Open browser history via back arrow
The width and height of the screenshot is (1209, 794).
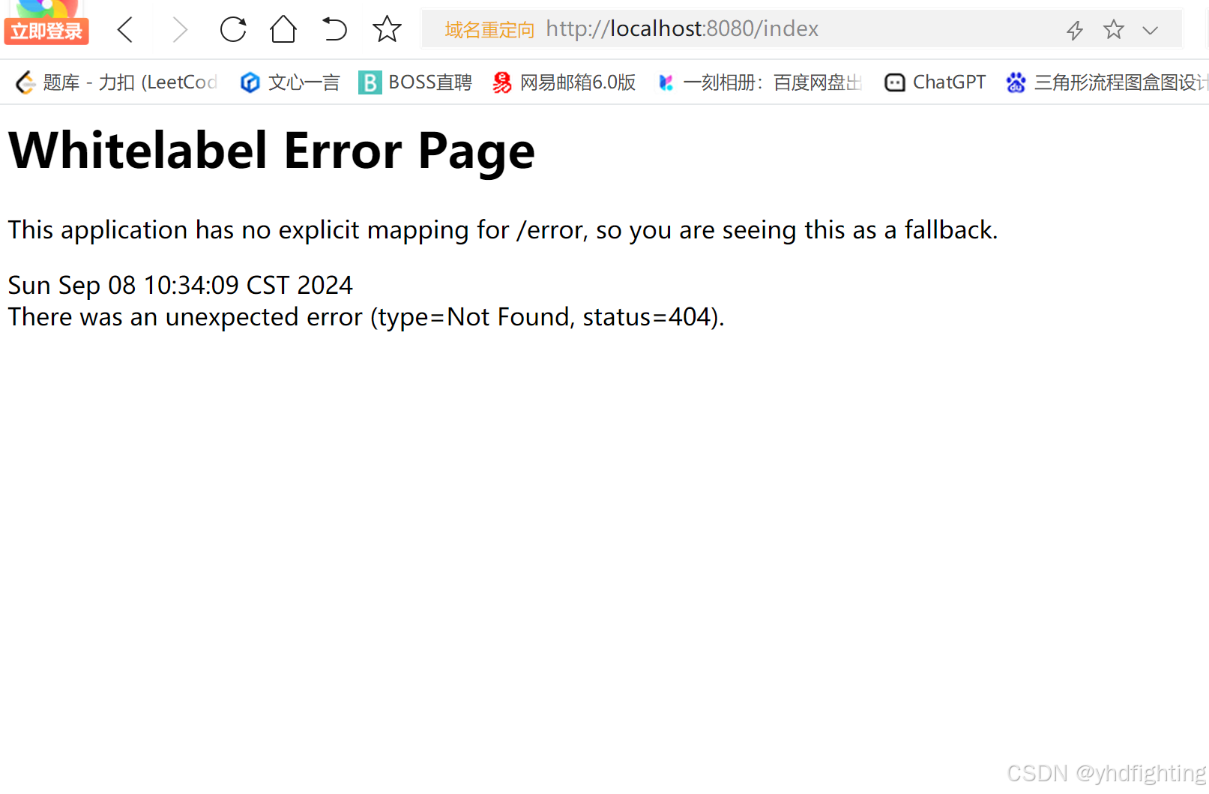click(x=125, y=29)
